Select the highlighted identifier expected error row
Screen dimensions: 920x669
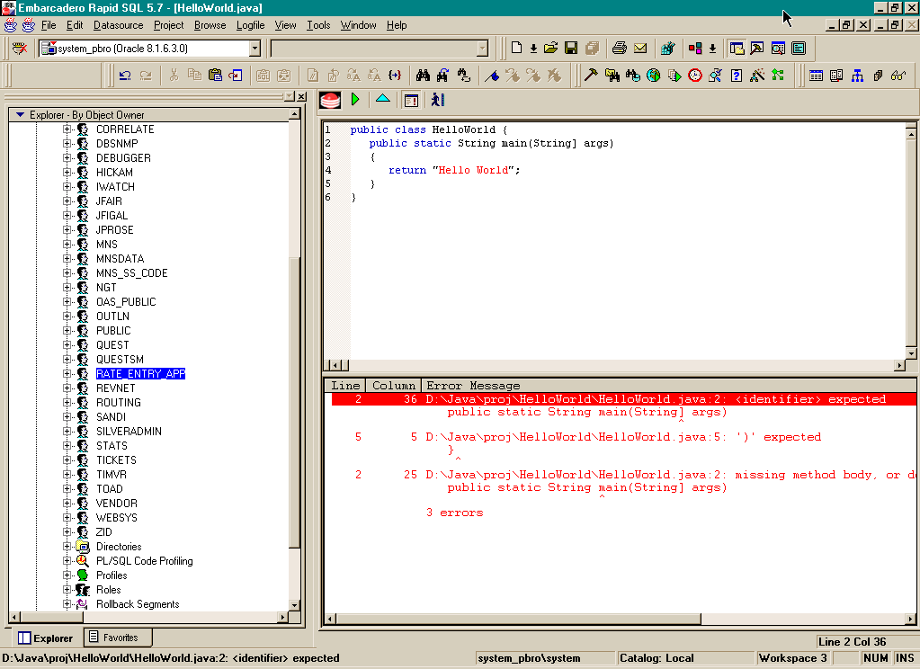point(623,399)
